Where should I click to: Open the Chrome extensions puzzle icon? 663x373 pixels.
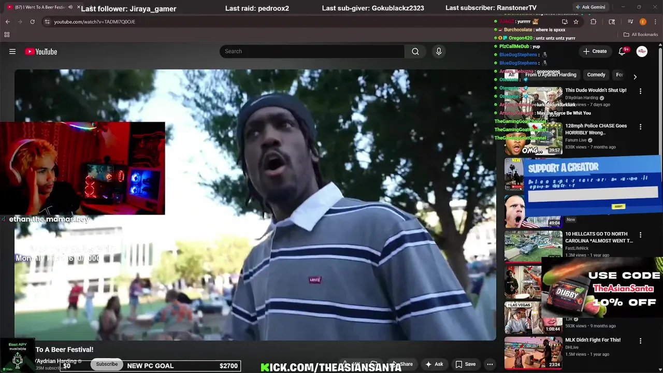pos(594,22)
